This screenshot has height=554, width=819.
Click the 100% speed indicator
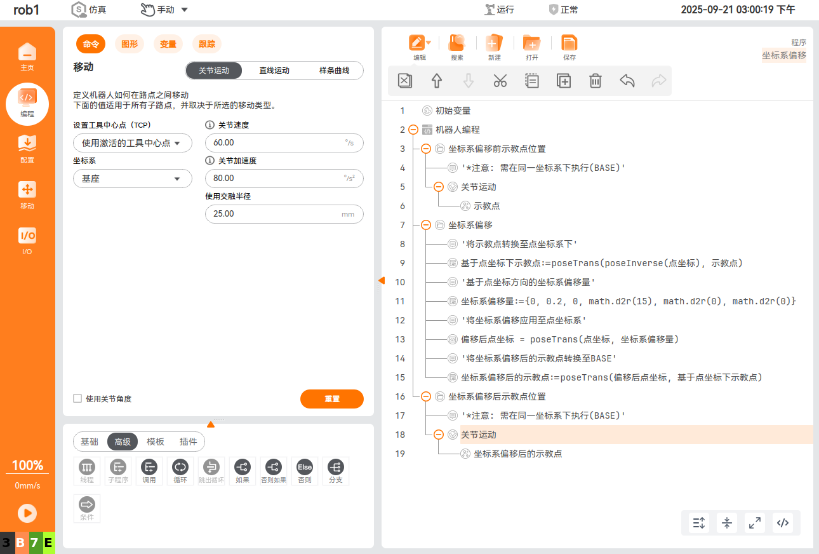point(27,465)
